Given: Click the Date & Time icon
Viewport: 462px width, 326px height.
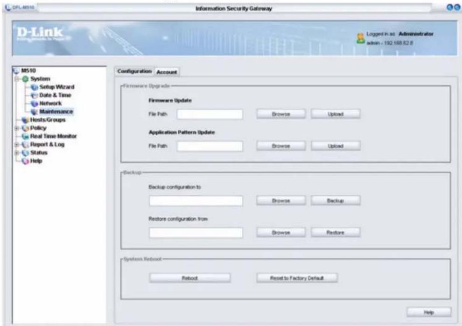Looking at the screenshot, I should [x=35, y=96].
